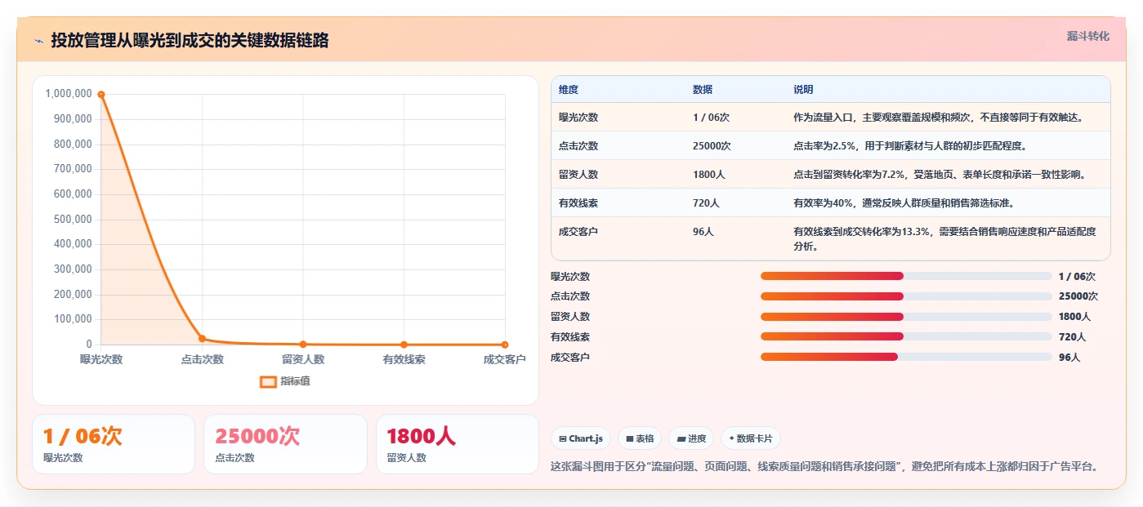The width and height of the screenshot is (1143, 507).
Task: Click the 96人 value beside progress bar
Action: 1069,357
